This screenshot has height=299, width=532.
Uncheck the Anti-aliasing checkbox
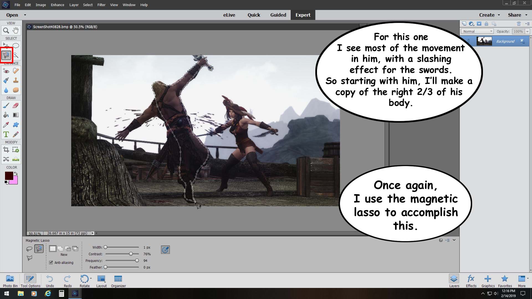tap(51, 262)
